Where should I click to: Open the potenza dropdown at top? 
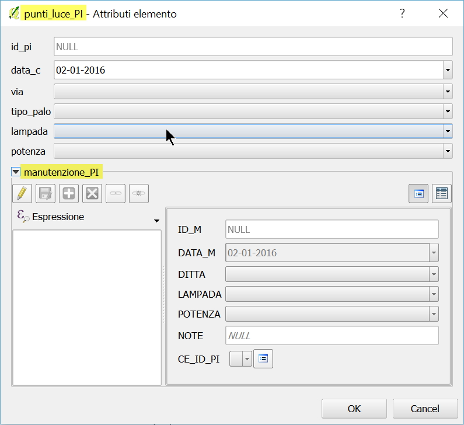448,152
